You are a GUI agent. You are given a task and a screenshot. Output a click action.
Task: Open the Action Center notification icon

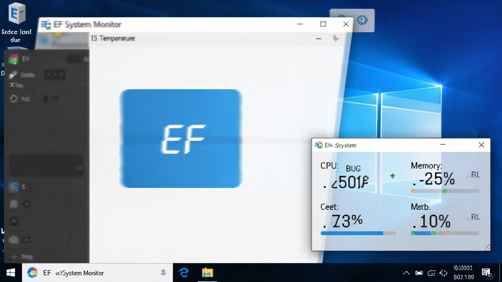[x=487, y=273]
